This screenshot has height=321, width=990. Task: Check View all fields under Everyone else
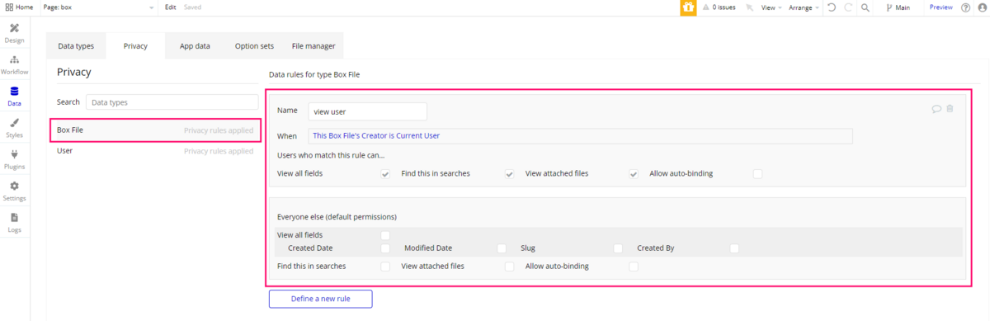pos(385,235)
